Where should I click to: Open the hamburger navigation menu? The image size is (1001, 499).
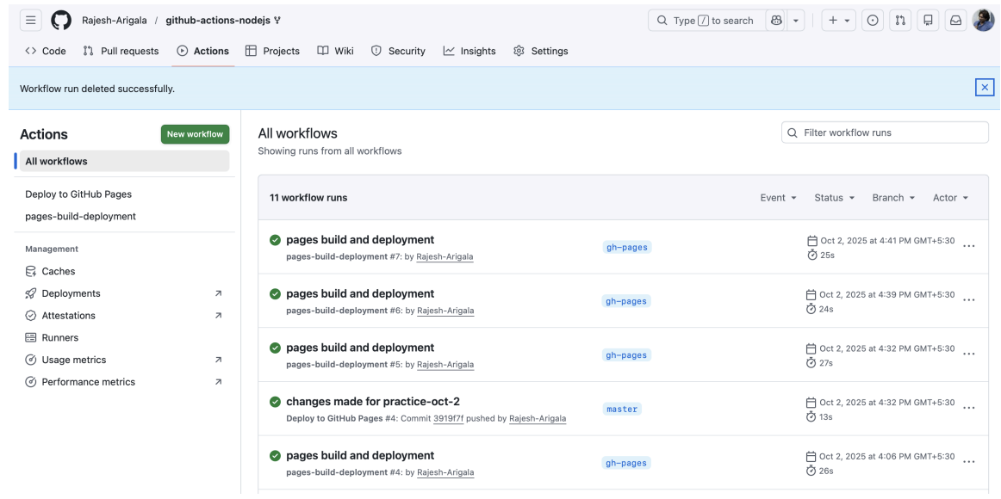[x=31, y=21]
